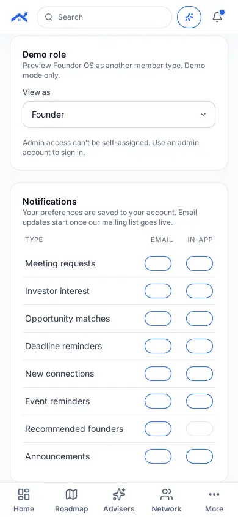
Task: Open More three-dots menu
Action: [214, 494]
